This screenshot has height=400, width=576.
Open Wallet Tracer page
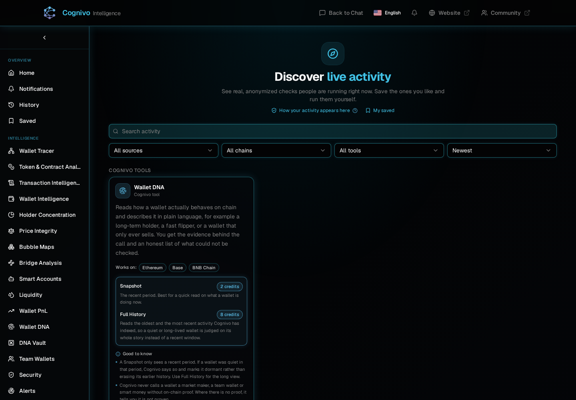(x=44, y=151)
